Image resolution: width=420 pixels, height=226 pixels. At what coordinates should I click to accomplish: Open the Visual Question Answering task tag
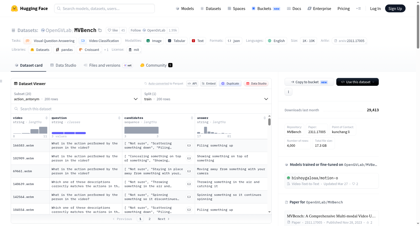point(50,41)
